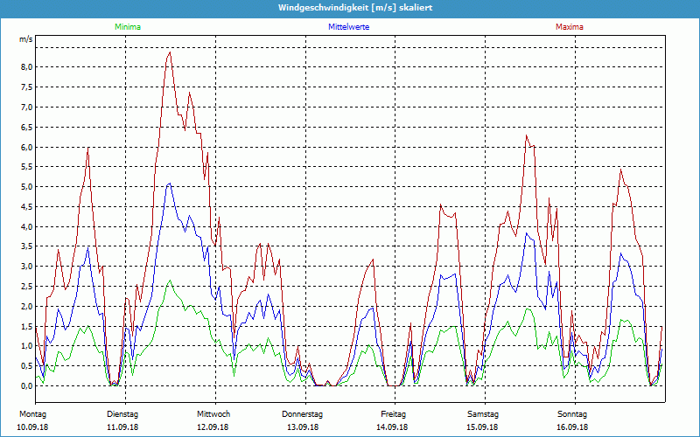
Task: Click the 14.09.18 date label
Action: click(392, 427)
